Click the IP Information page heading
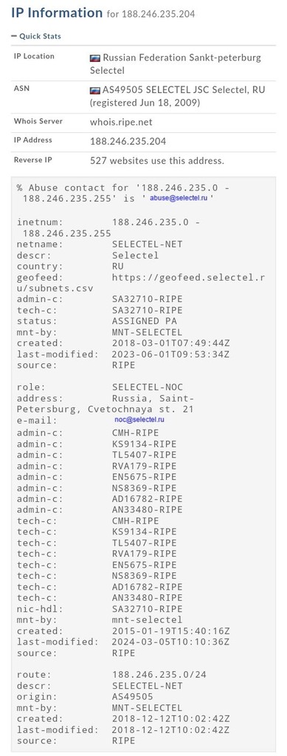Viewport: 287px width, 756px height. click(x=57, y=13)
